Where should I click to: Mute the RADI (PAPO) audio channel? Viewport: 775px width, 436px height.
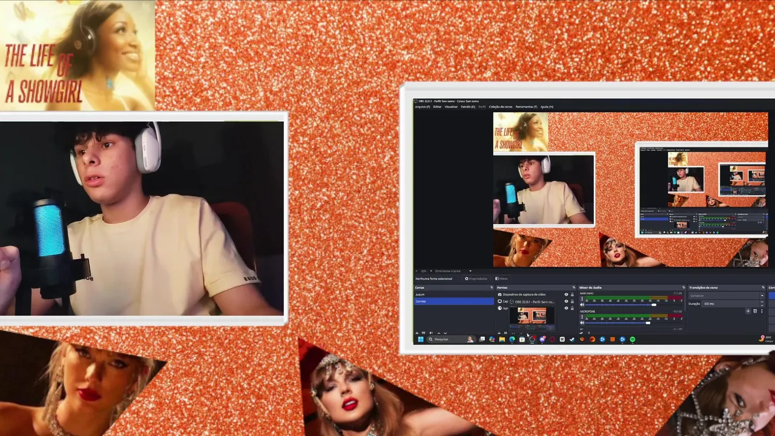point(582,305)
